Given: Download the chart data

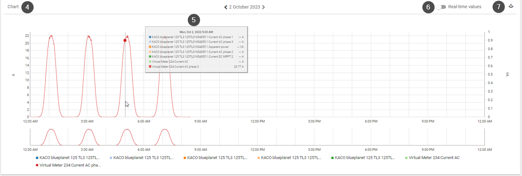Looking at the screenshot, I should [x=511, y=6].
